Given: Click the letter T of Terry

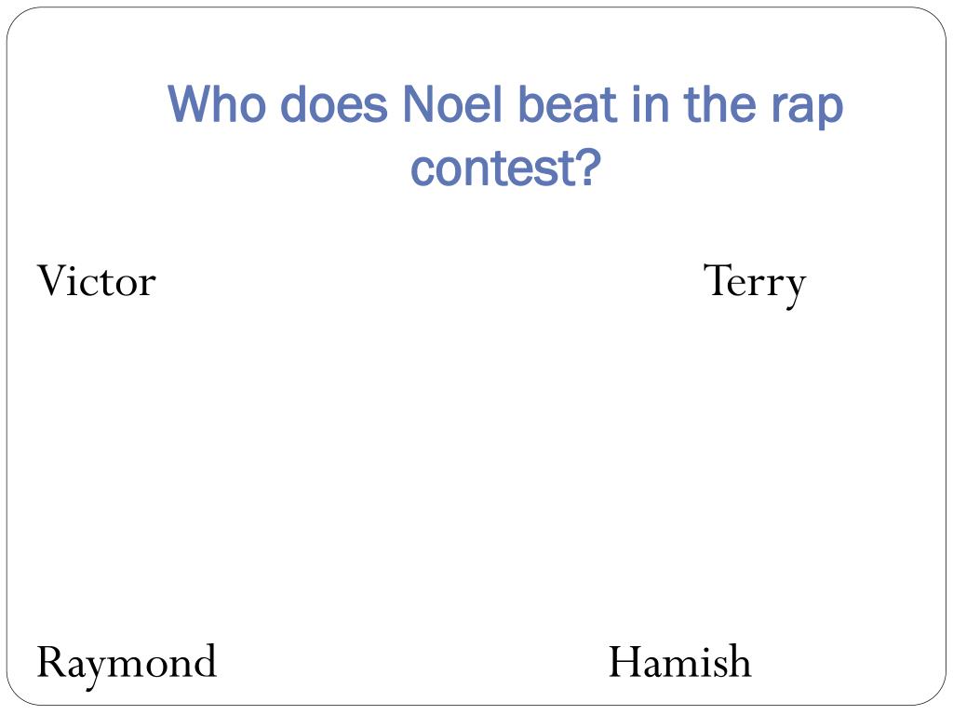Looking at the screenshot, I should [717, 281].
